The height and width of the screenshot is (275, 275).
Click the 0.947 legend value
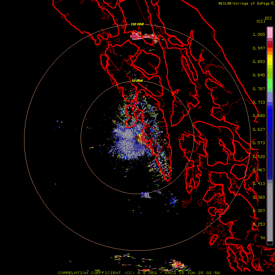(259, 48)
